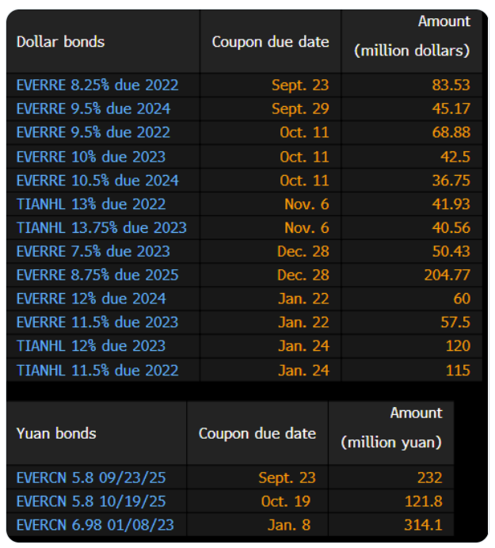Click EVERRE 10.5% due 2024 bond link
495x548 pixels.
point(97,180)
